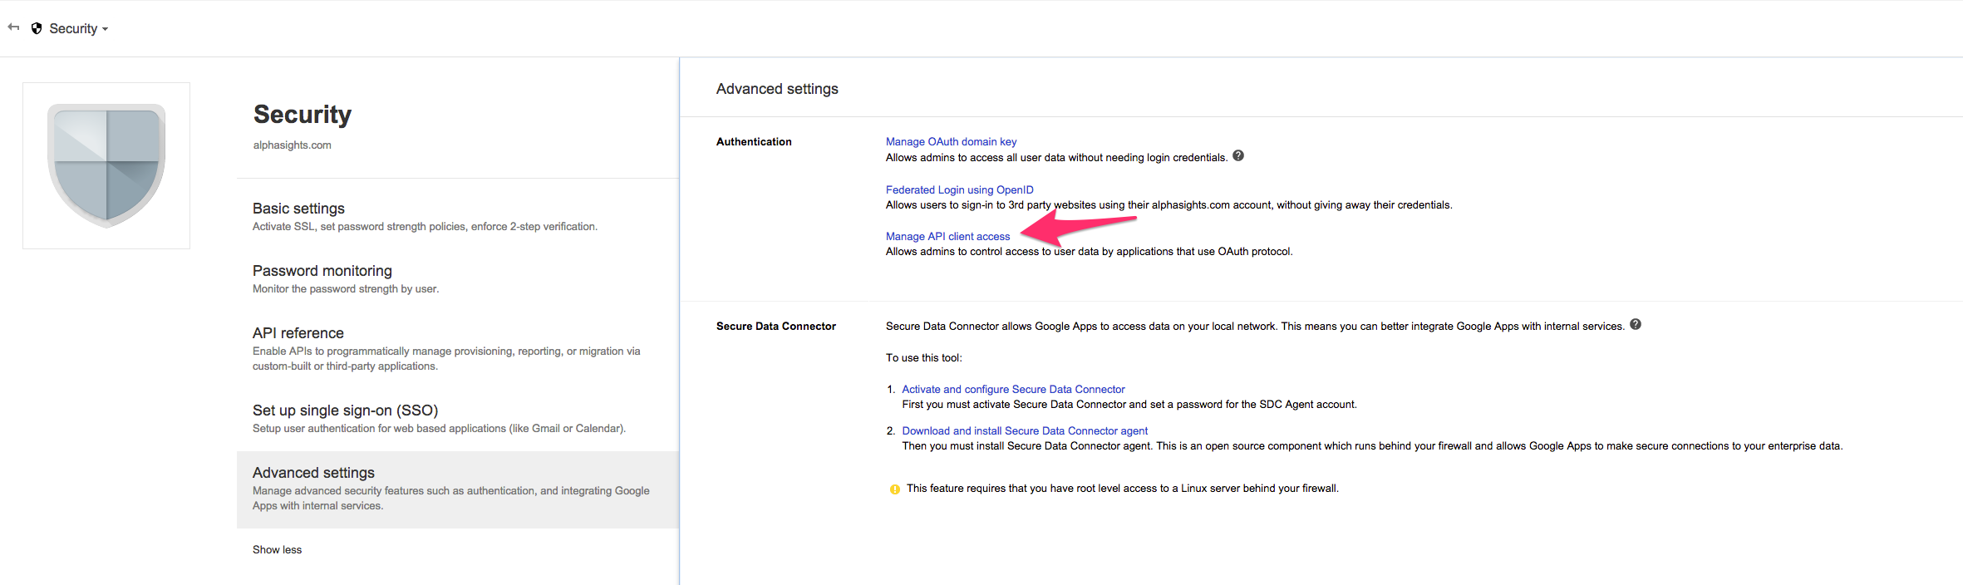Click the large shield thumbnail image
This screenshot has height=585, width=1963.
pos(106,165)
